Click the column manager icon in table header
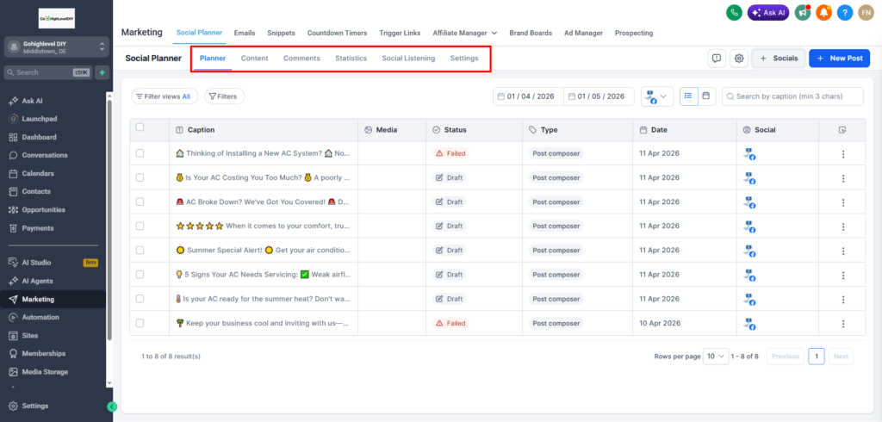Screen dimensions: 882x422 pos(842,130)
